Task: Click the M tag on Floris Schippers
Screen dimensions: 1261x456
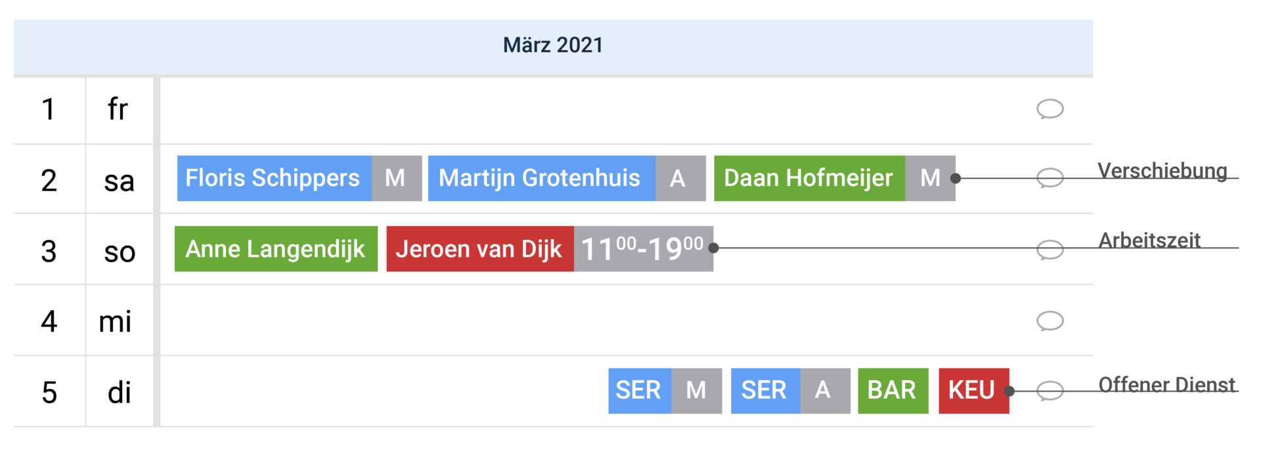Action: (x=397, y=178)
